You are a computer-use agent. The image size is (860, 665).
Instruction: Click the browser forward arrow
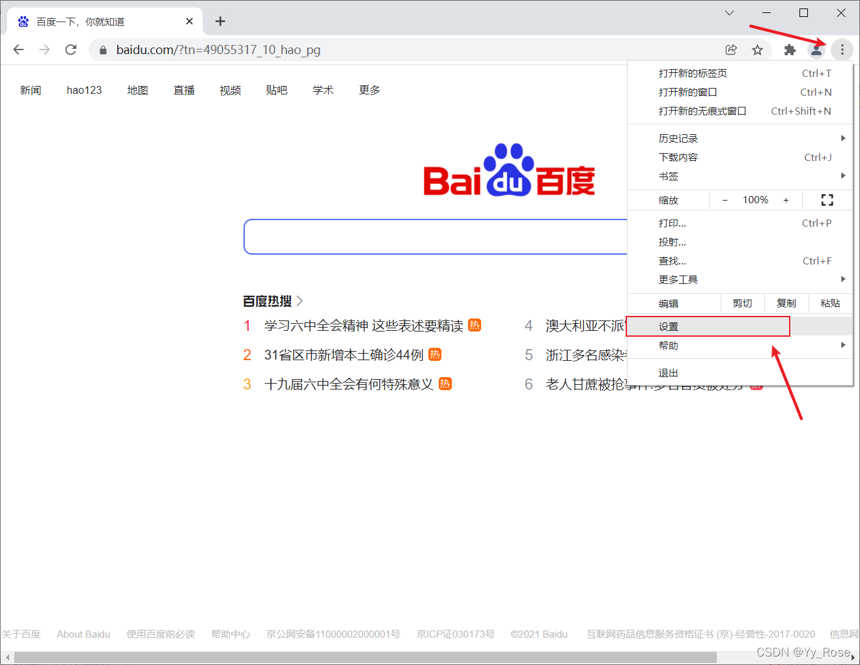pyautogui.click(x=44, y=50)
